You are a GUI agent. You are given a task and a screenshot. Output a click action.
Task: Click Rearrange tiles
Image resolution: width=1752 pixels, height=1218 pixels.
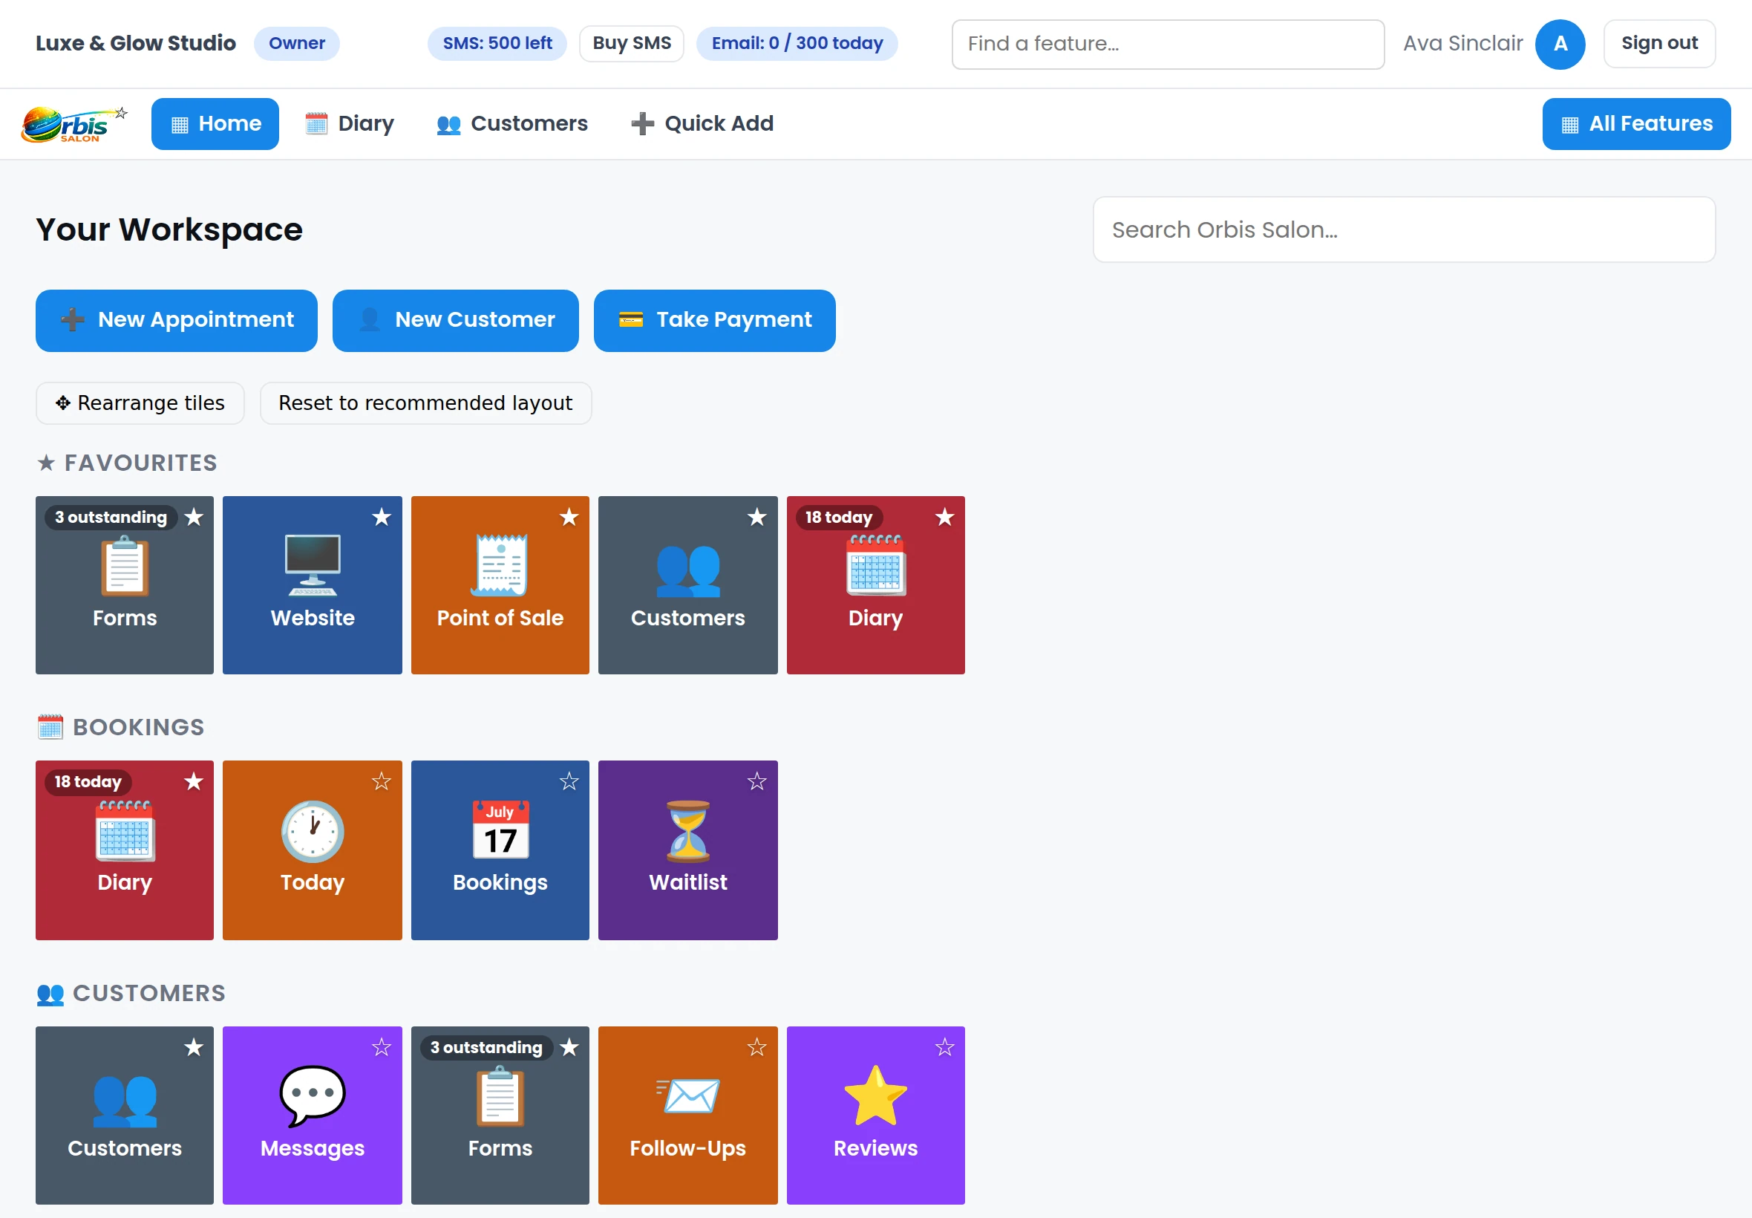(x=140, y=403)
